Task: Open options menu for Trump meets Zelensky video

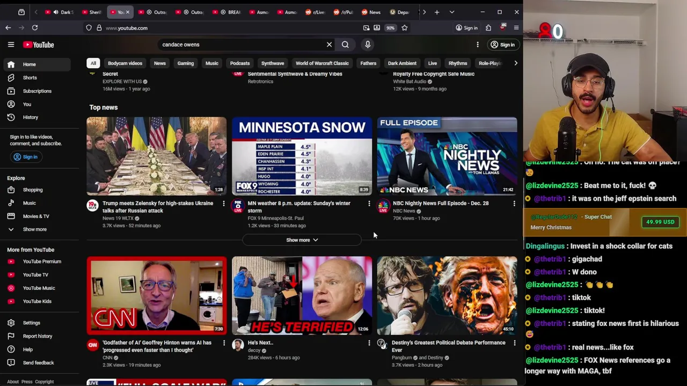Action: pos(224,204)
